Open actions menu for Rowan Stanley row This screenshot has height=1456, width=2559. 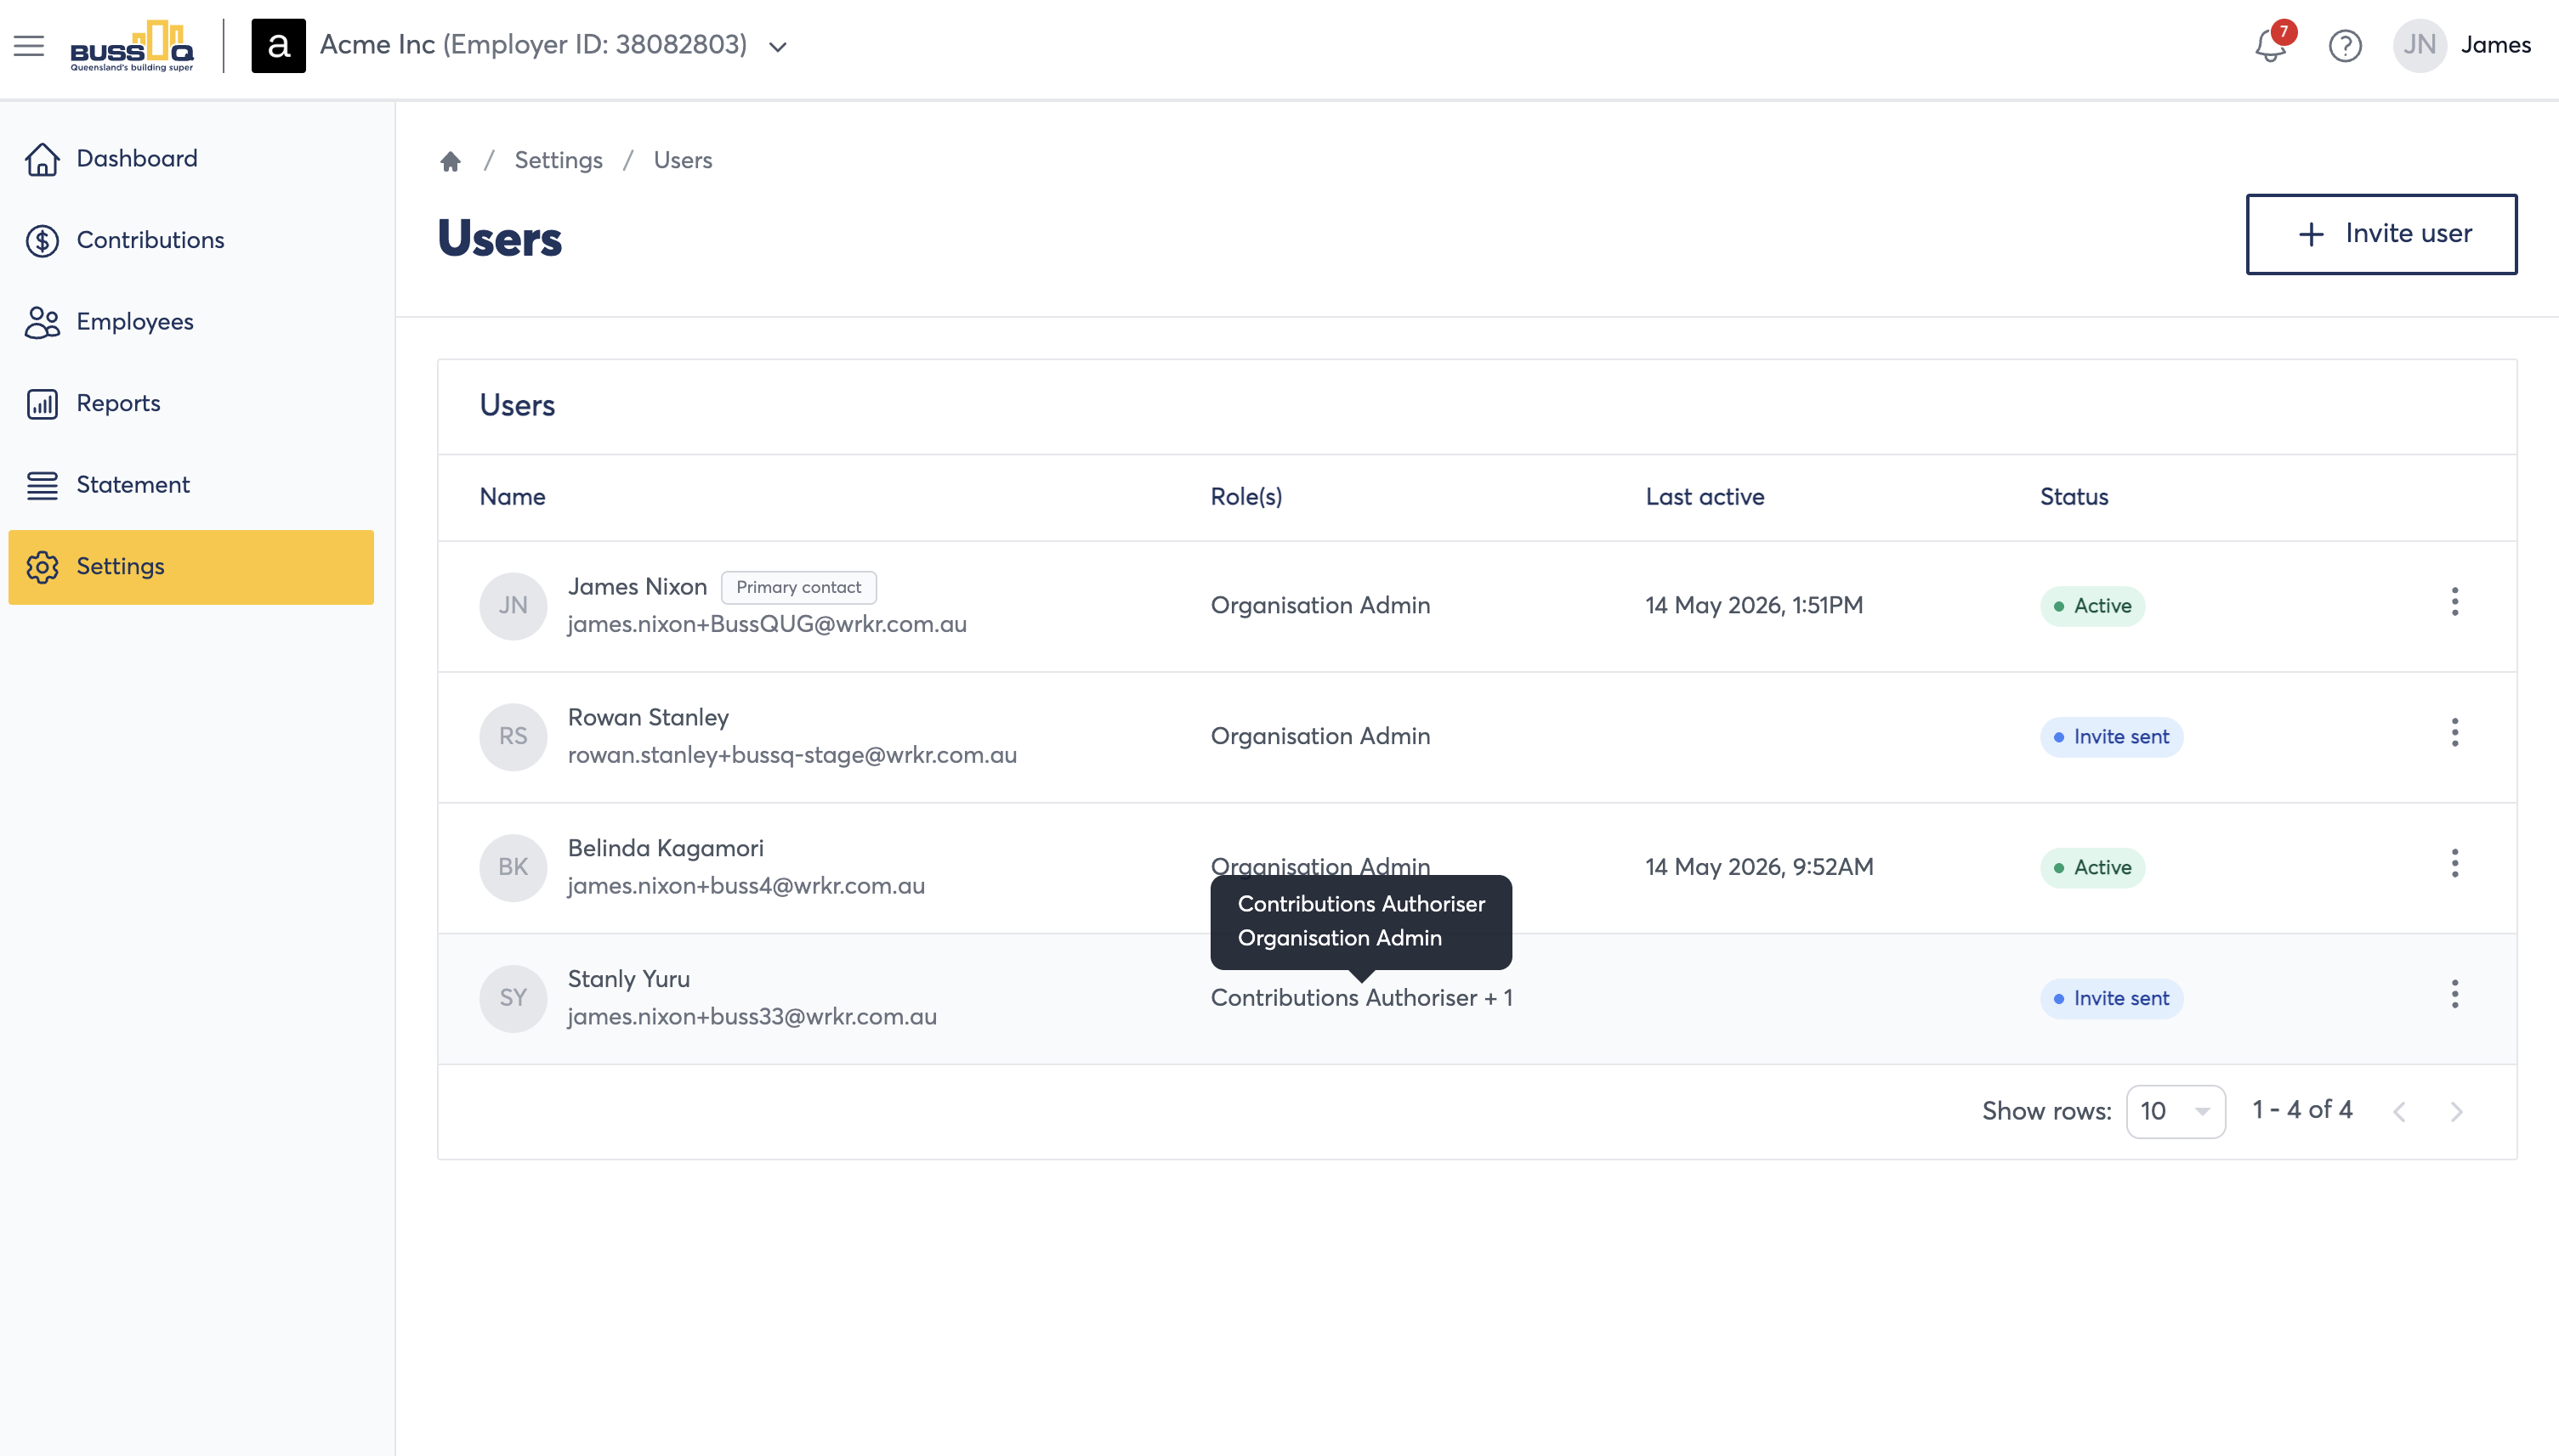tap(2454, 733)
